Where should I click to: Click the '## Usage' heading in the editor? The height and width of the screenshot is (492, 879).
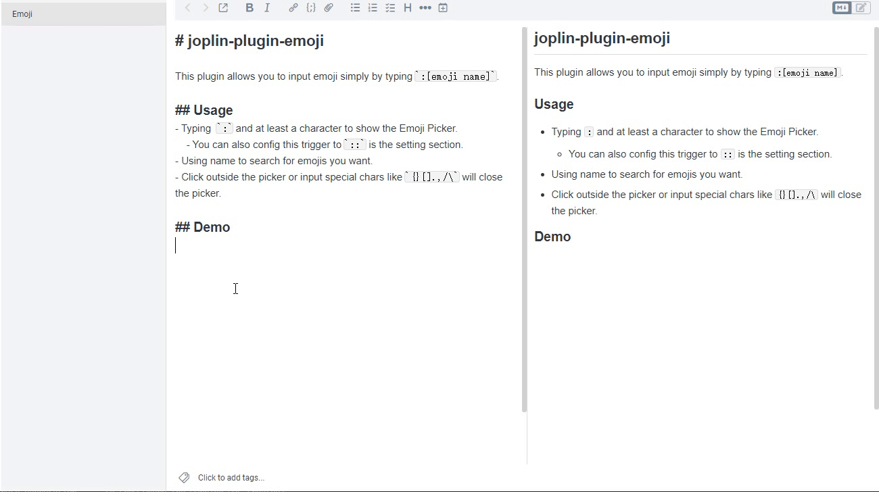[204, 110]
